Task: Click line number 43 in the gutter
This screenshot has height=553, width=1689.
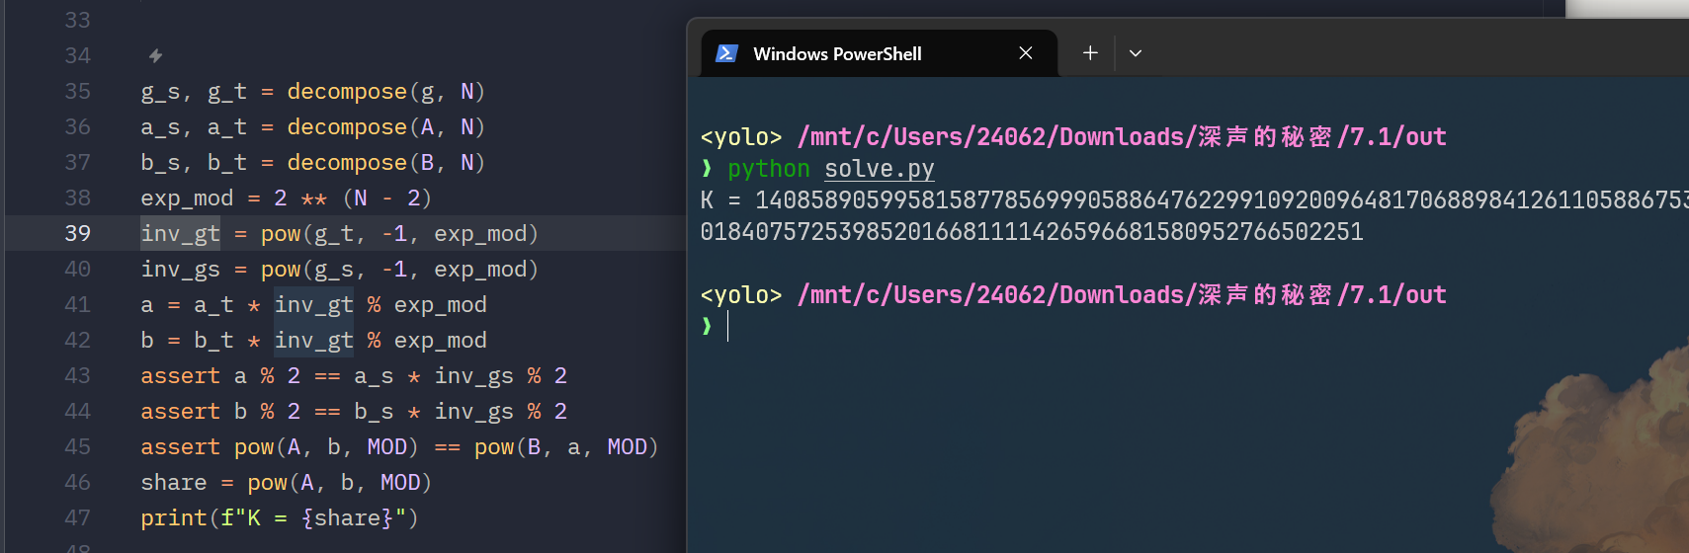Action: pyautogui.click(x=77, y=375)
